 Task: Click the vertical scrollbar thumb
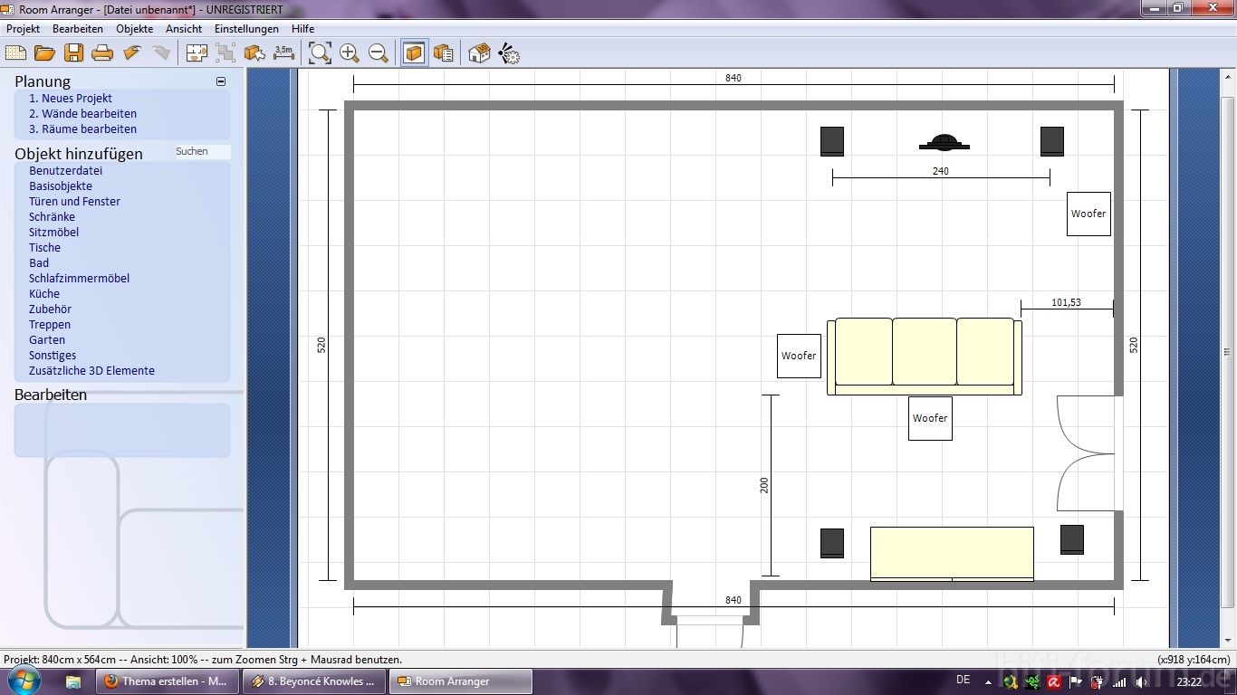pyautogui.click(x=1228, y=352)
